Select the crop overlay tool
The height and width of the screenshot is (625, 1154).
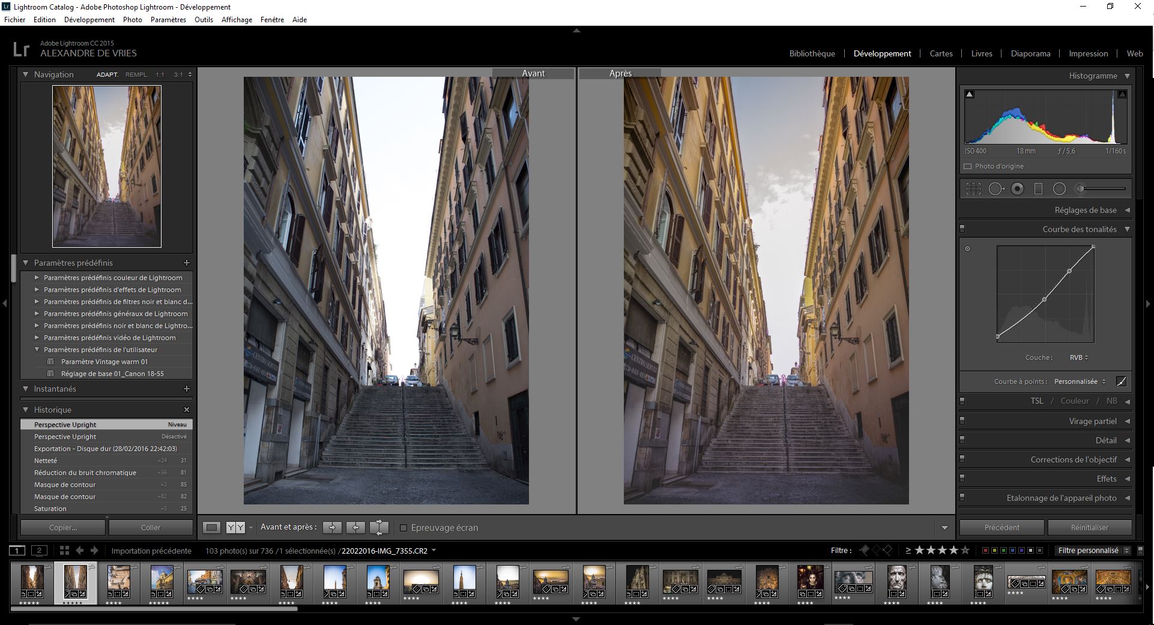click(x=973, y=189)
